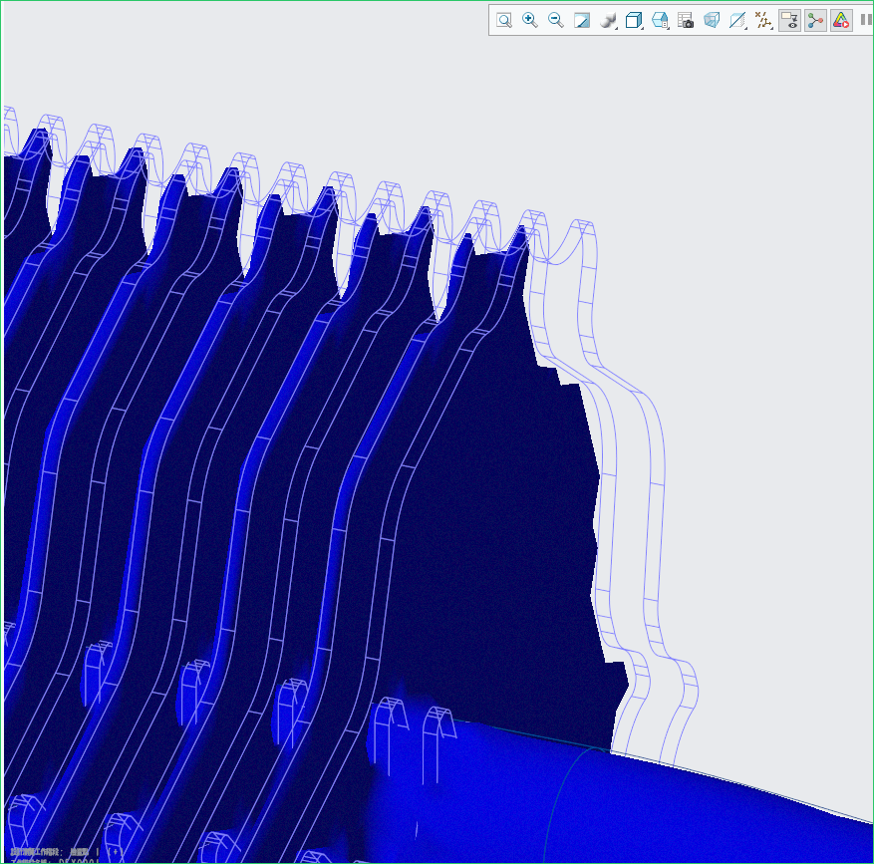Expand the Datum Display Filters dropdown
The image size is (874, 864).
(x=763, y=20)
